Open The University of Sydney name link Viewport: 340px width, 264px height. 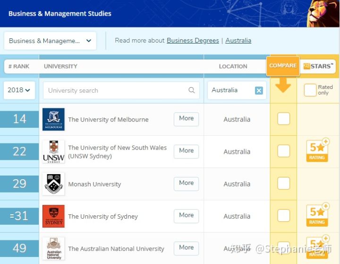click(x=103, y=216)
